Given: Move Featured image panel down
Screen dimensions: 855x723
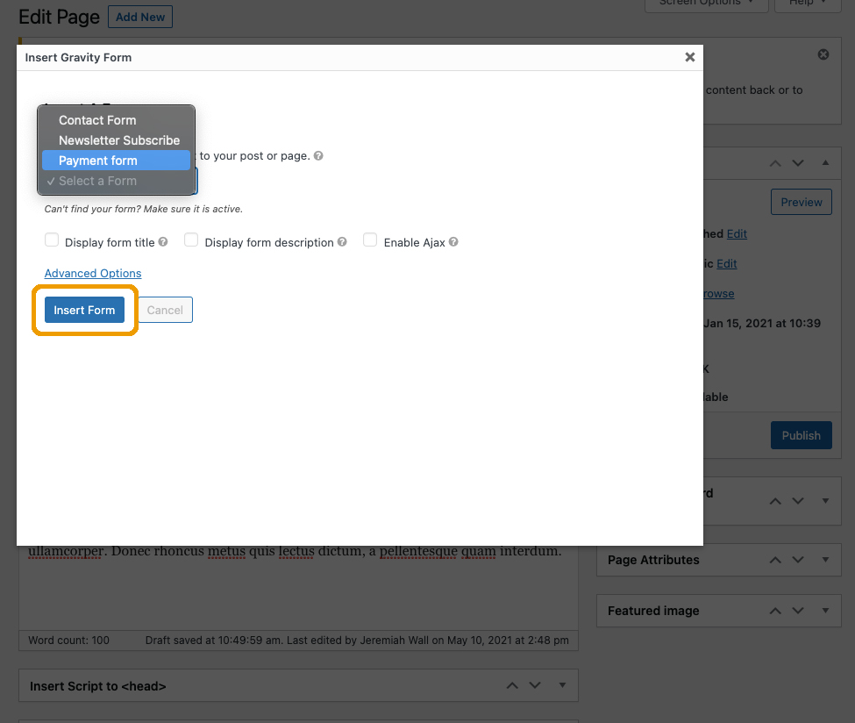Looking at the screenshot, I should coord(798,611).
